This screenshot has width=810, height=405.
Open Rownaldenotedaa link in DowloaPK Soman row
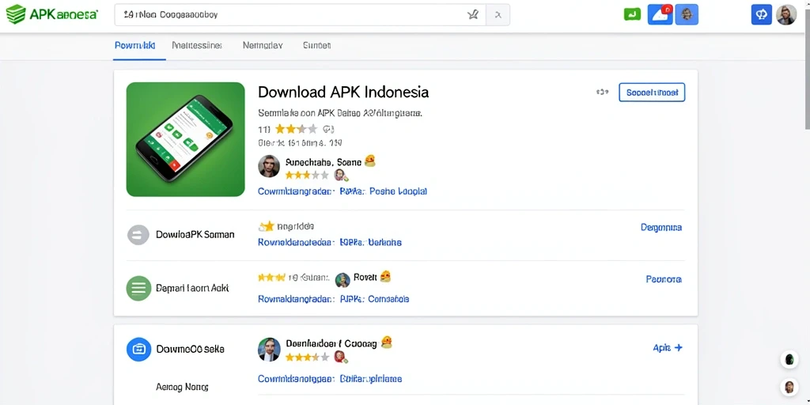pyautogui.click(x=296, y=242)
